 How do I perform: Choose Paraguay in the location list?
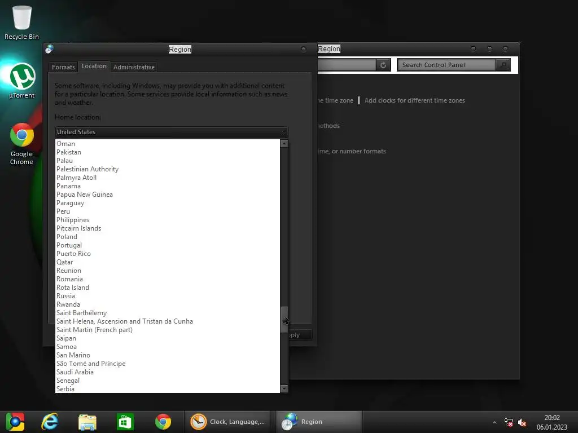point(168,203)
